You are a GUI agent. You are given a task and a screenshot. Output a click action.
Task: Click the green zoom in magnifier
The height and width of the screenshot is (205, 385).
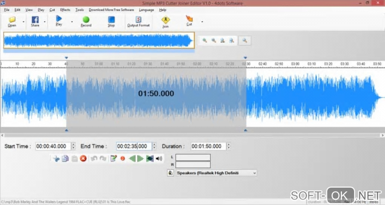tap(205, 40)
